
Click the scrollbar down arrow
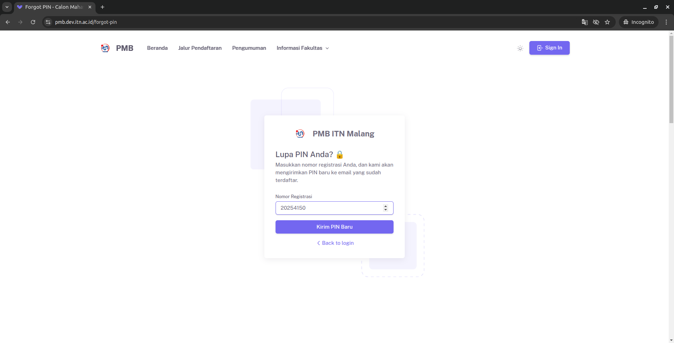pyautogui.click(x=671, y=340)
